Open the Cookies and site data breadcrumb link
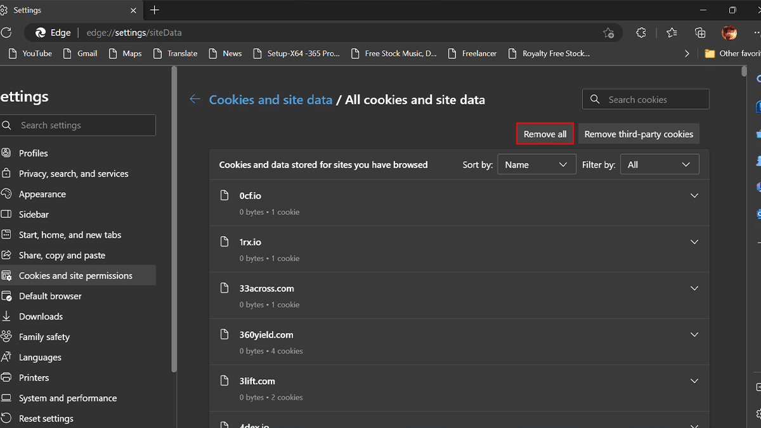The height and width of the screenshot is (428, 761). tap(271, 100)
